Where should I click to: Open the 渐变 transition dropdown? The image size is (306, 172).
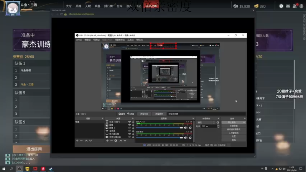[x=206, y=122]
